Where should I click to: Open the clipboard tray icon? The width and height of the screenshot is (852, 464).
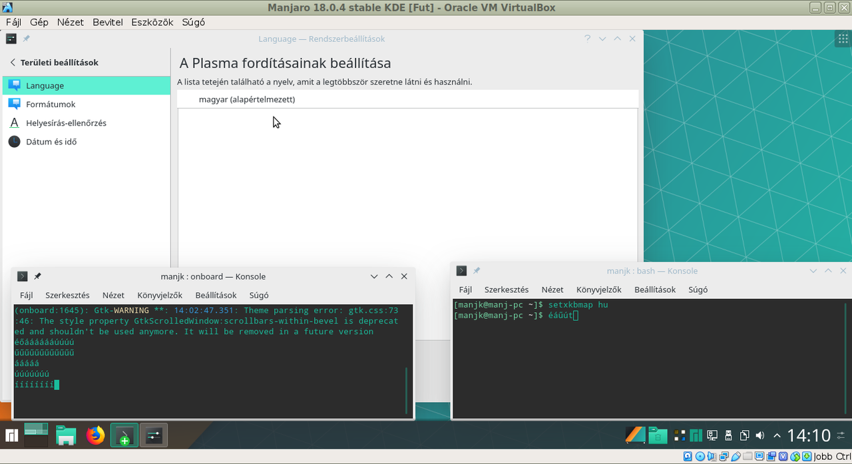click(744, 435)
